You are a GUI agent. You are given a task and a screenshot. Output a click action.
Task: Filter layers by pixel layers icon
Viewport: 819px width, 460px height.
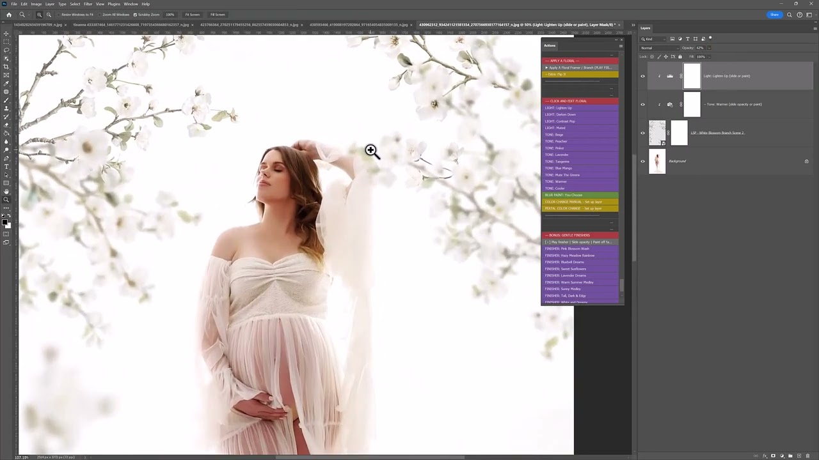coord(672,39)
